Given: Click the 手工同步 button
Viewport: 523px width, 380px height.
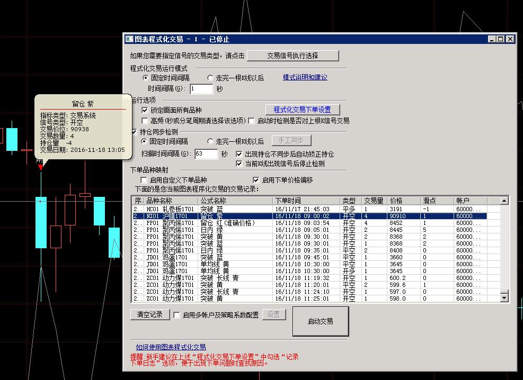Looking at the screenshot, I should 291,141.
